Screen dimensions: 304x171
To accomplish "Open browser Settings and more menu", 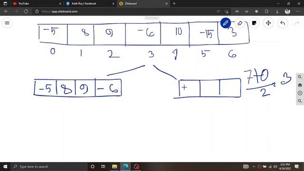I will click(x=298, y=11).
